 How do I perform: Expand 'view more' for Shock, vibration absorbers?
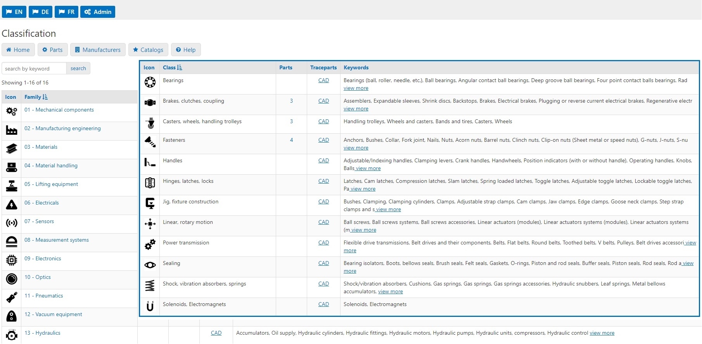click(x=391, y=292)
